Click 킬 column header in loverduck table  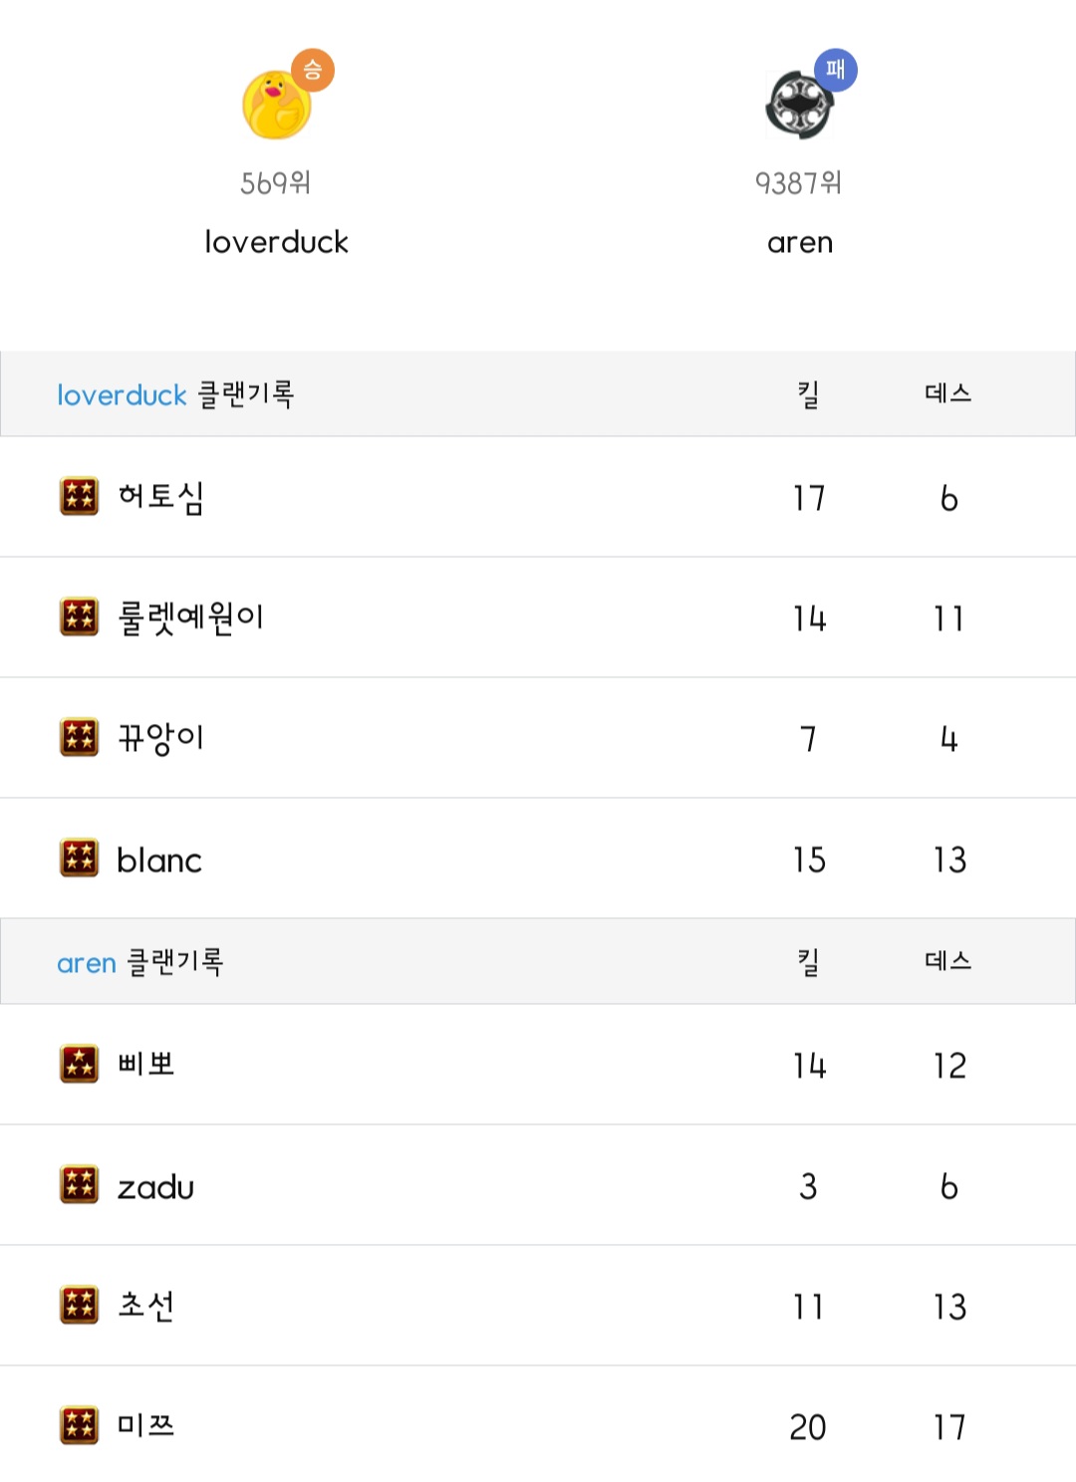pos(808,394)
